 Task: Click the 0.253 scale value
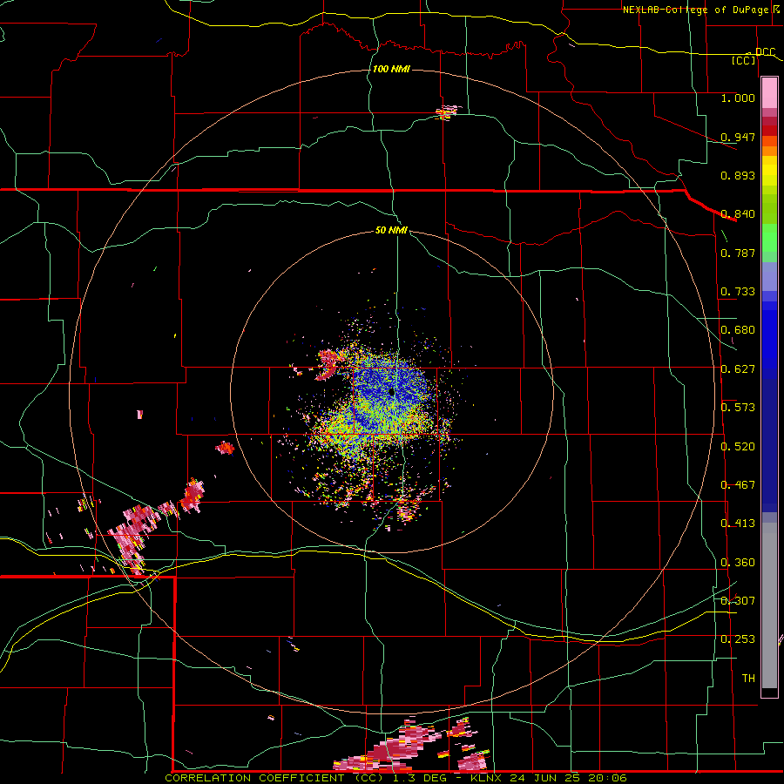(738, 639)
